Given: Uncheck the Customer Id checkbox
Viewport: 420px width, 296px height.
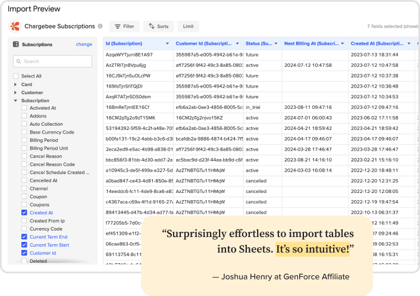Looking at the screenshot, I should click(x=24, y=253).
